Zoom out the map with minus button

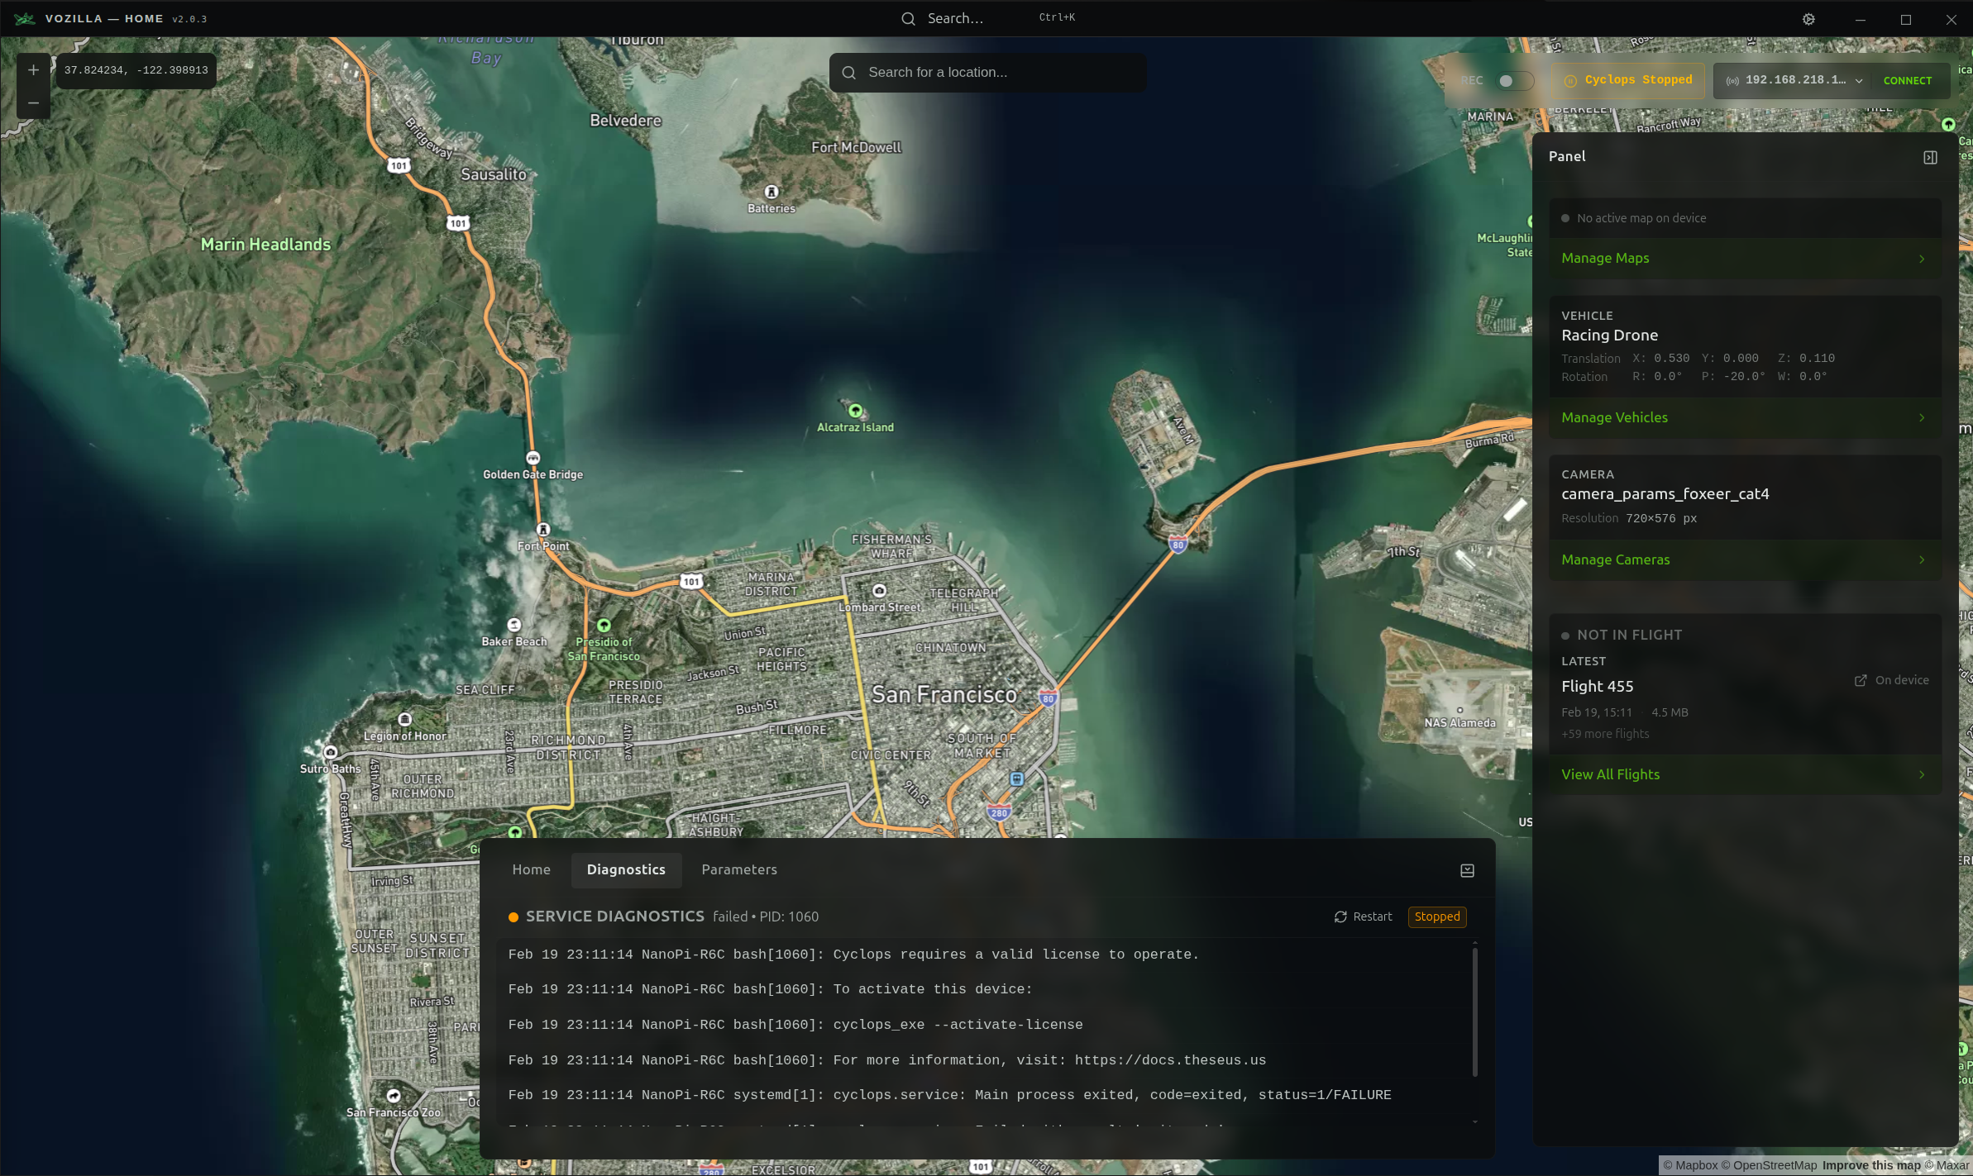point(33,103)
